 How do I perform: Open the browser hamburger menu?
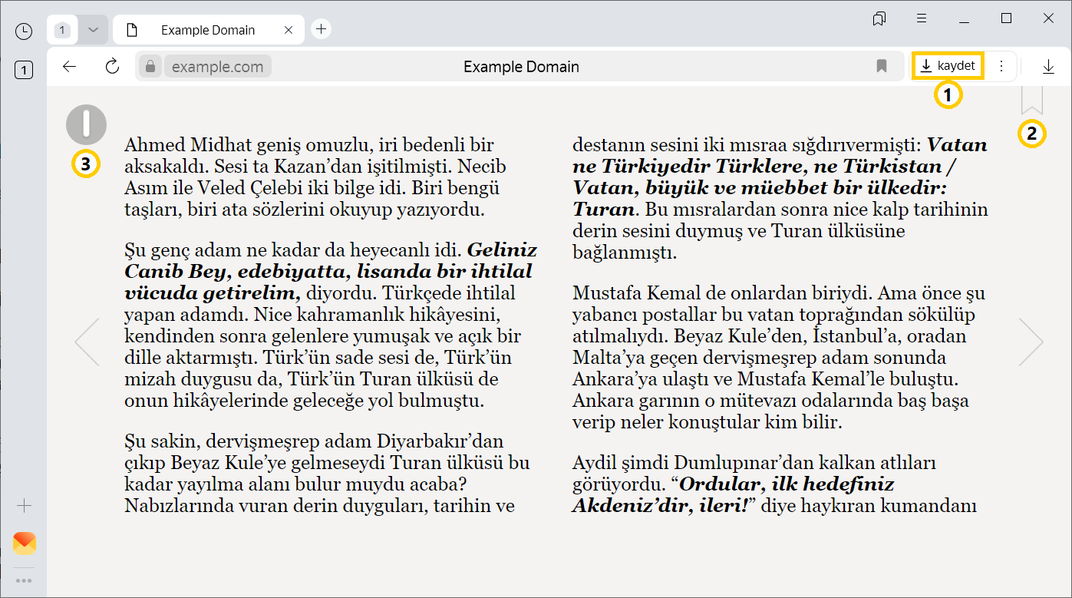pyautogui.click(x=921, y=18)
